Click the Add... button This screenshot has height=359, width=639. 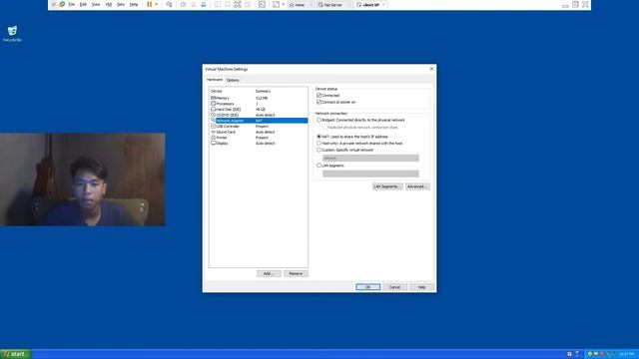(x=269, y=273)
